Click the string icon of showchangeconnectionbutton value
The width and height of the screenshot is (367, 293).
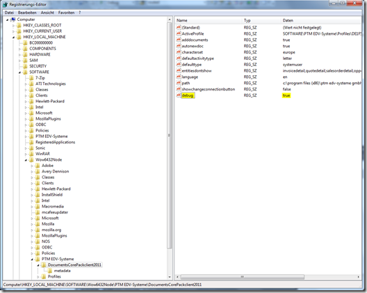[x=179, y=89]
